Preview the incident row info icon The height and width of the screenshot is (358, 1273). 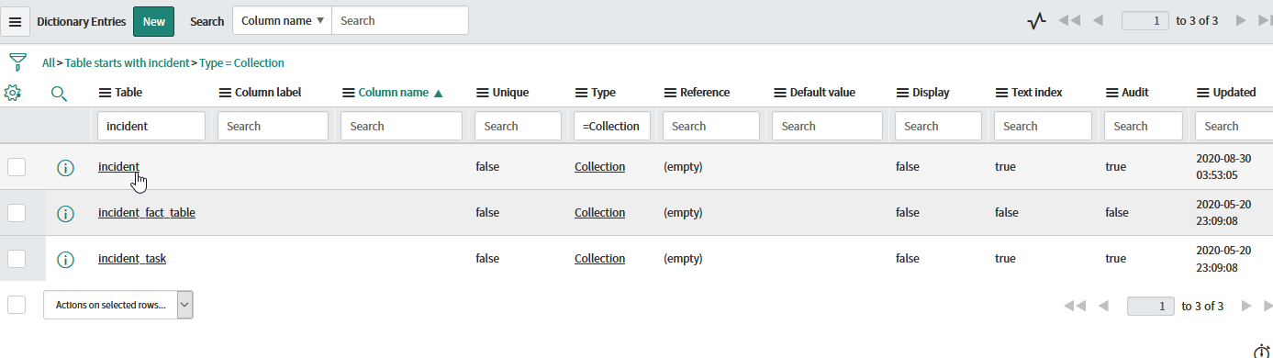tap(65, 167)
